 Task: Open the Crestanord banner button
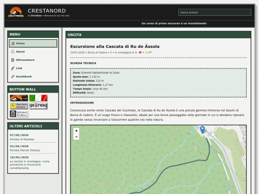(x=19, y=98)
